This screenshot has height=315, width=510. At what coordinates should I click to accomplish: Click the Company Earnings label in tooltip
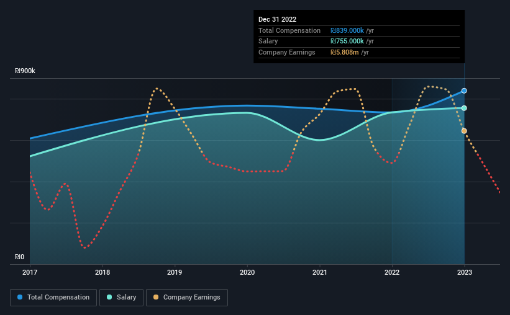pyautogui.click(x=287, y=52)
